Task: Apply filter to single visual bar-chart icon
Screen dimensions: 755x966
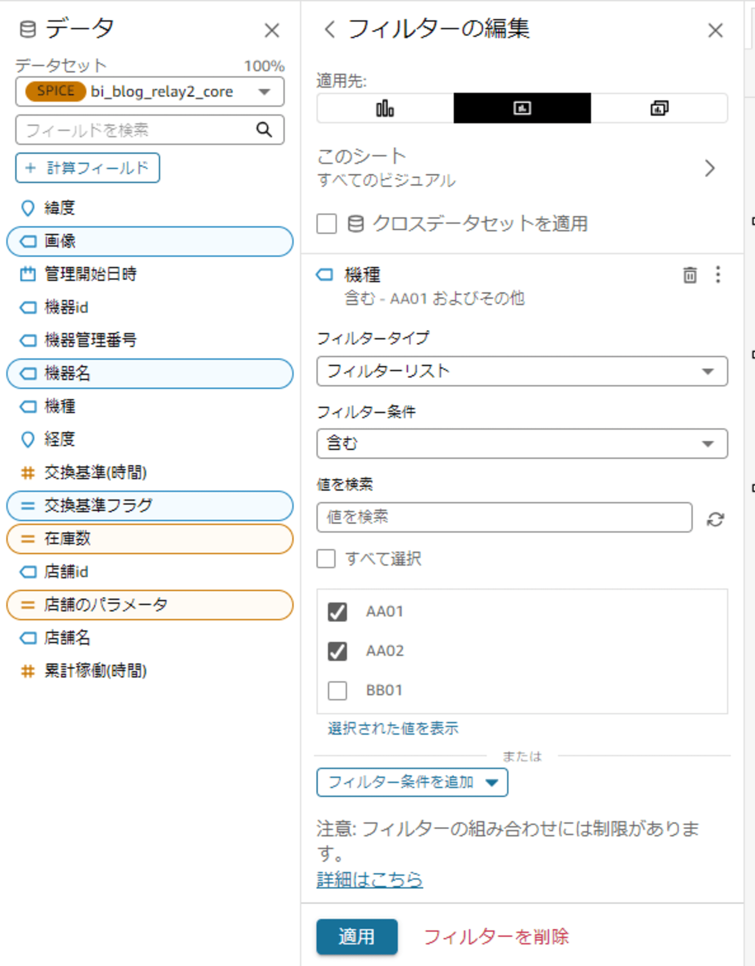Action: point(385,108)
